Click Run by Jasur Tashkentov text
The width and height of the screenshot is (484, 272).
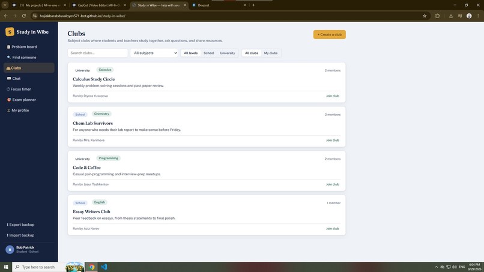click(91, 184)
